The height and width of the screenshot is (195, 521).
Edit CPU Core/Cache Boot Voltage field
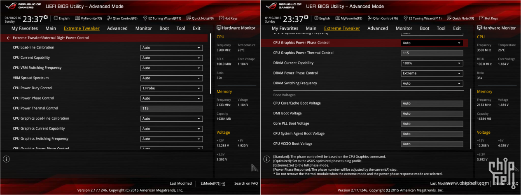tap(432, 104)
